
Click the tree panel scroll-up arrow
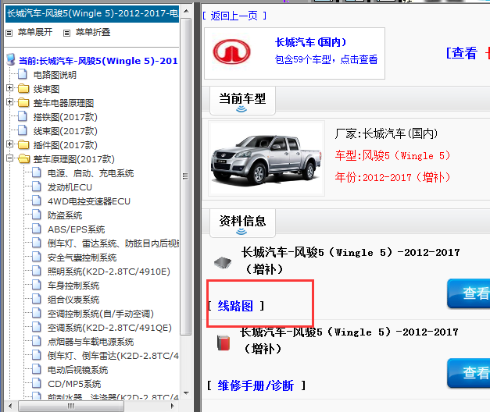click(x=186, y=11)
